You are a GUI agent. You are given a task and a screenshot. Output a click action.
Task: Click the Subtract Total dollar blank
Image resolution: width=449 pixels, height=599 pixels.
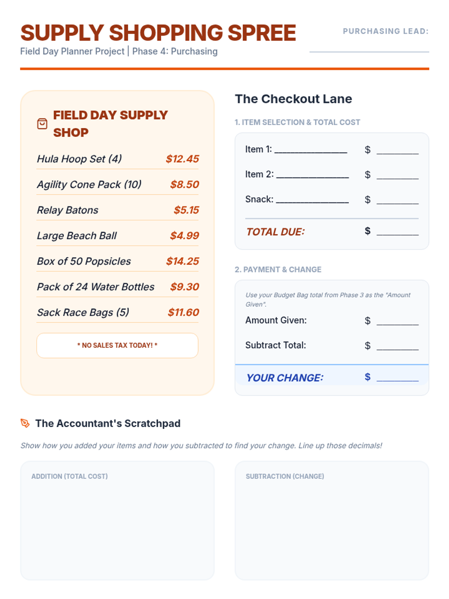click(x=397, y=346)
